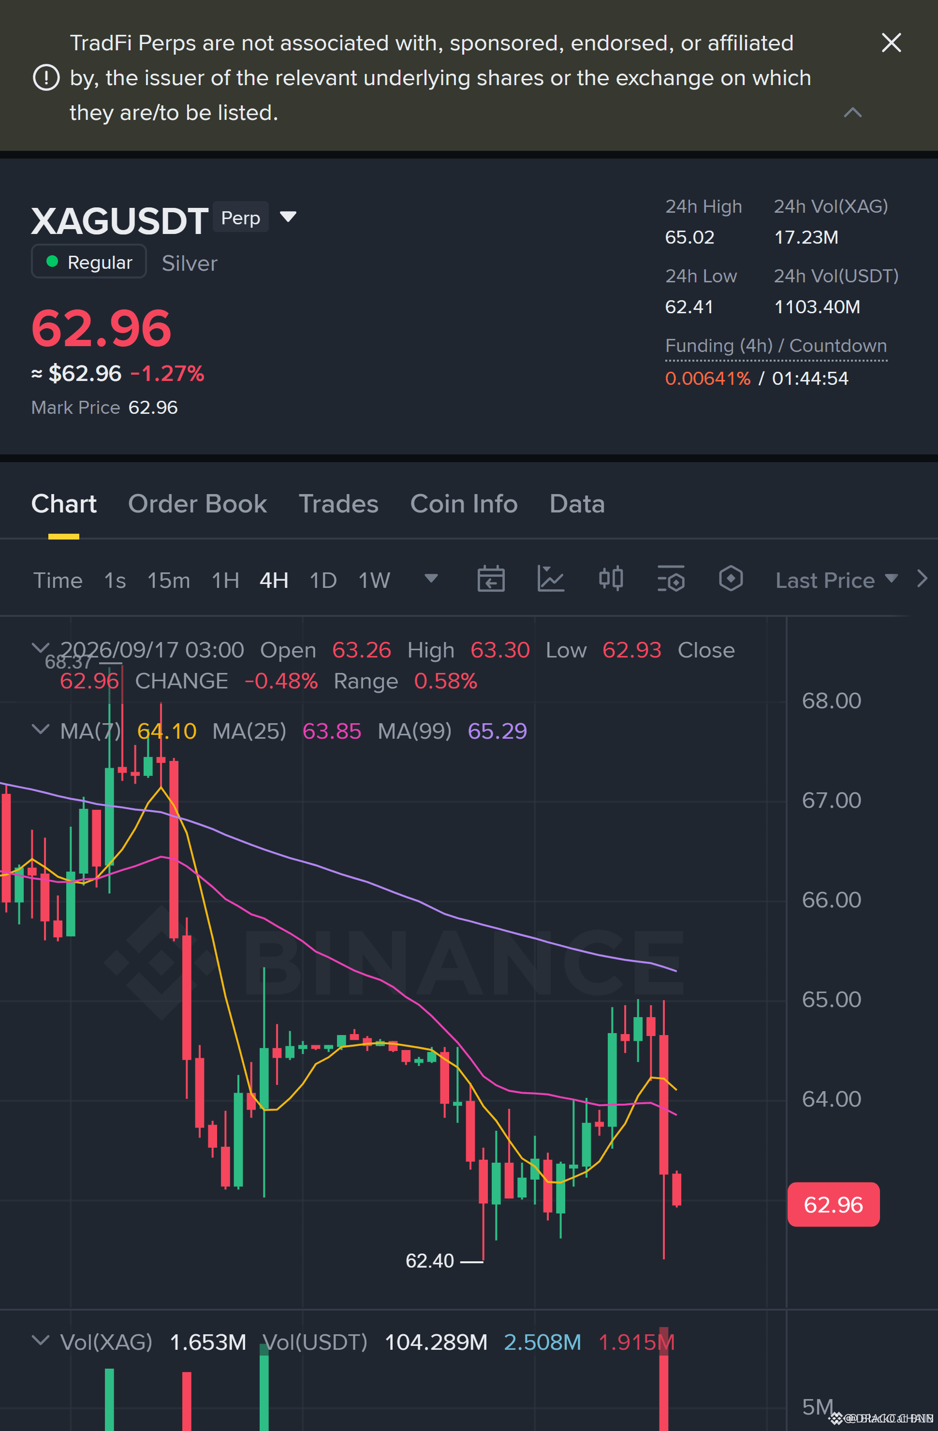The height and width of the screenshot is (1431, 938).
Task: Collapse the notice banner with up chevron
Action: tap(852, 113)
